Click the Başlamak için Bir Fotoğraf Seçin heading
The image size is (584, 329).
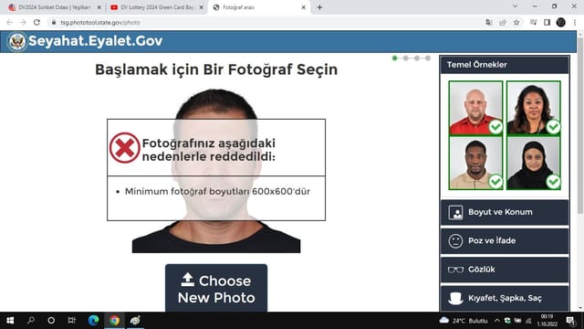[216, 69]
